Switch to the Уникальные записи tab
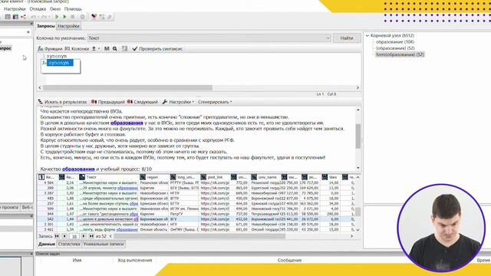Screen dimensions: 491x276 (104, 244)
